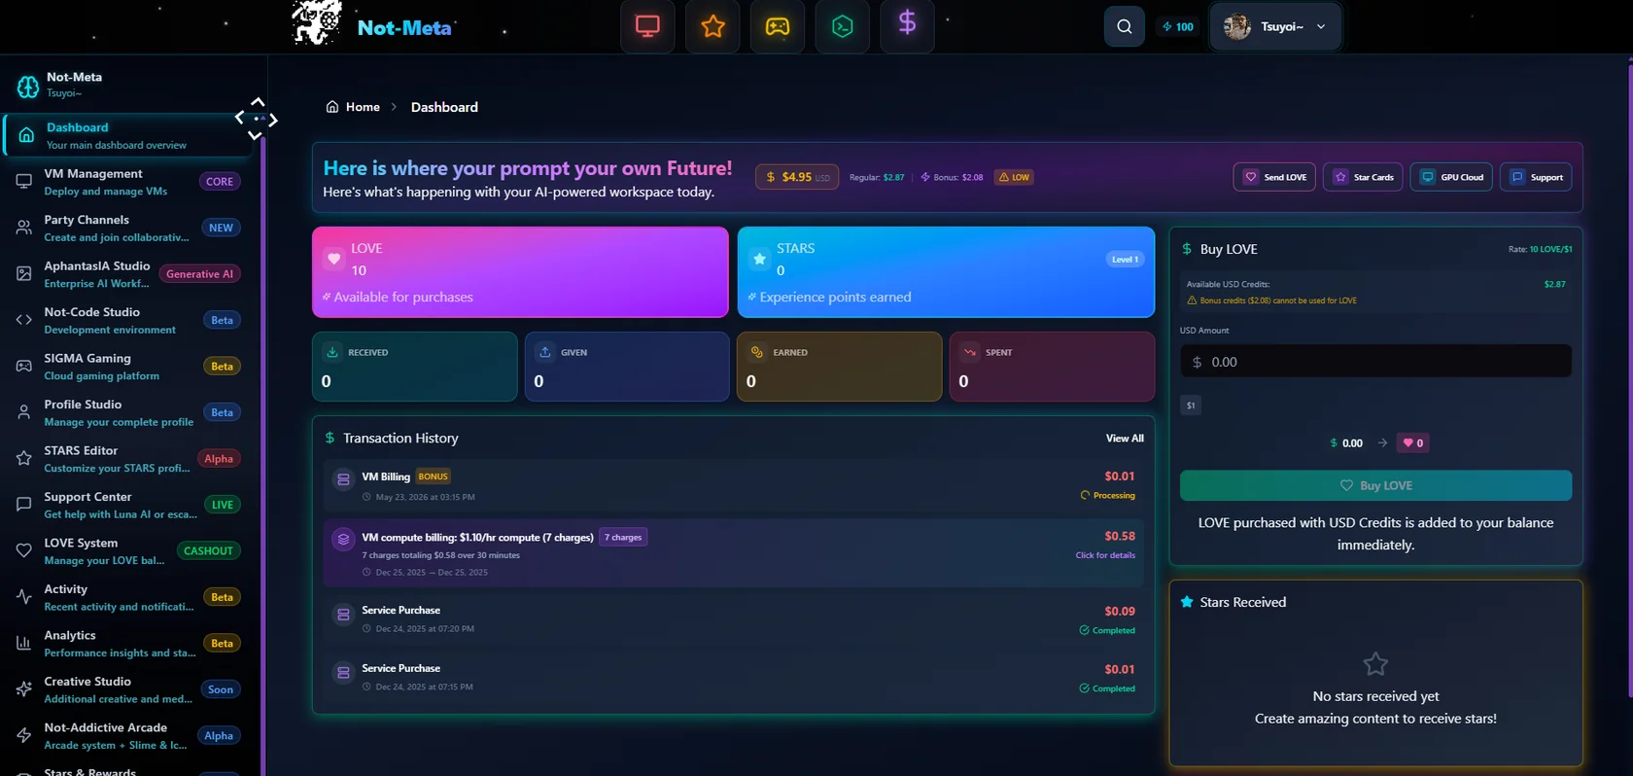
Task: Click the STARS experience card
Action: (946, 272)
